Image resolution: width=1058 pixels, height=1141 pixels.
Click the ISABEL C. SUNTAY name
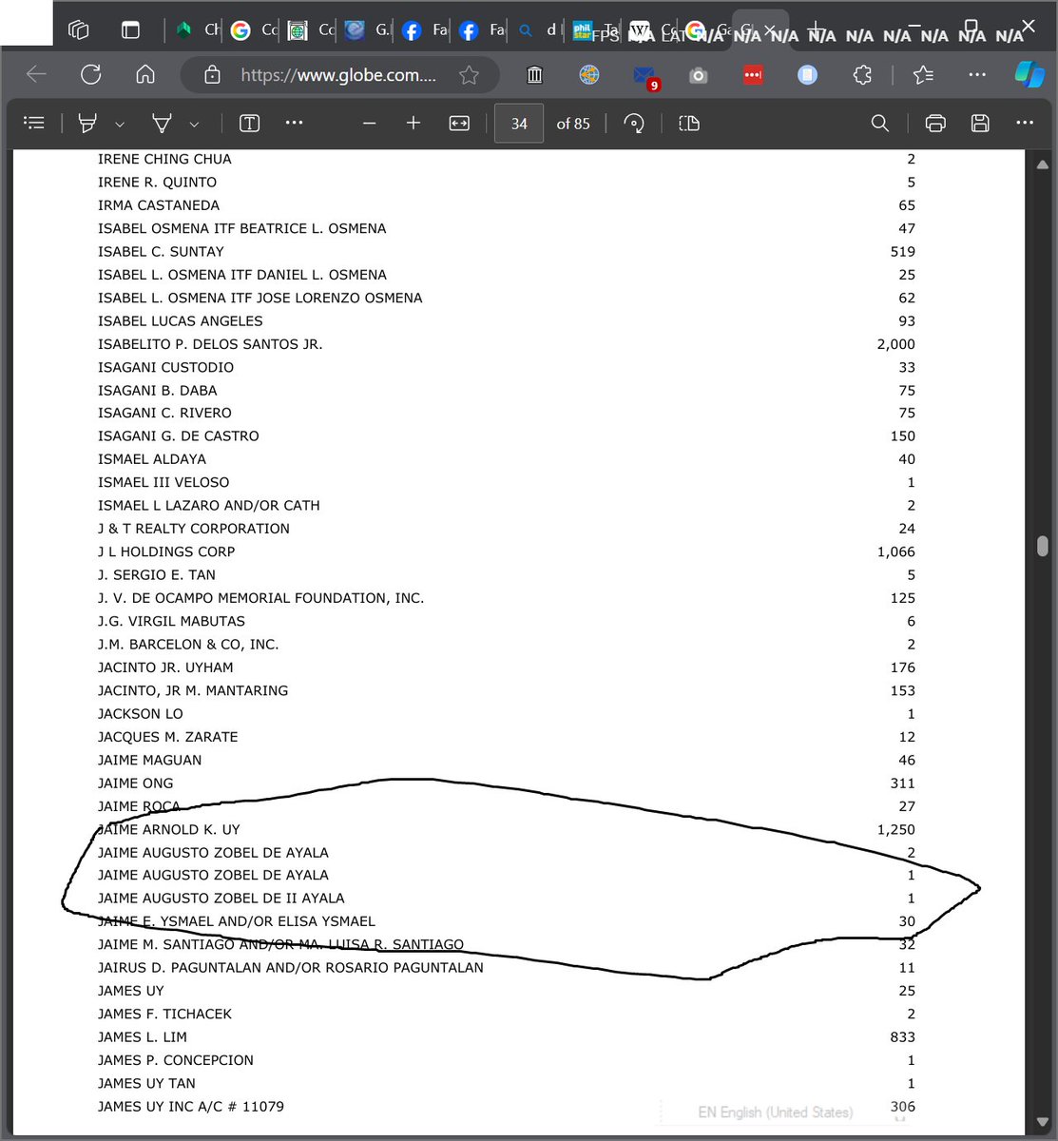tap(162, 252)
